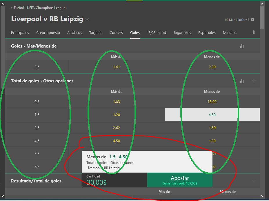Screen dimensions: 269x201
Task: Expand the Resultado/Total de goles section
Action: pyautogui.click(x=254, y=181)
